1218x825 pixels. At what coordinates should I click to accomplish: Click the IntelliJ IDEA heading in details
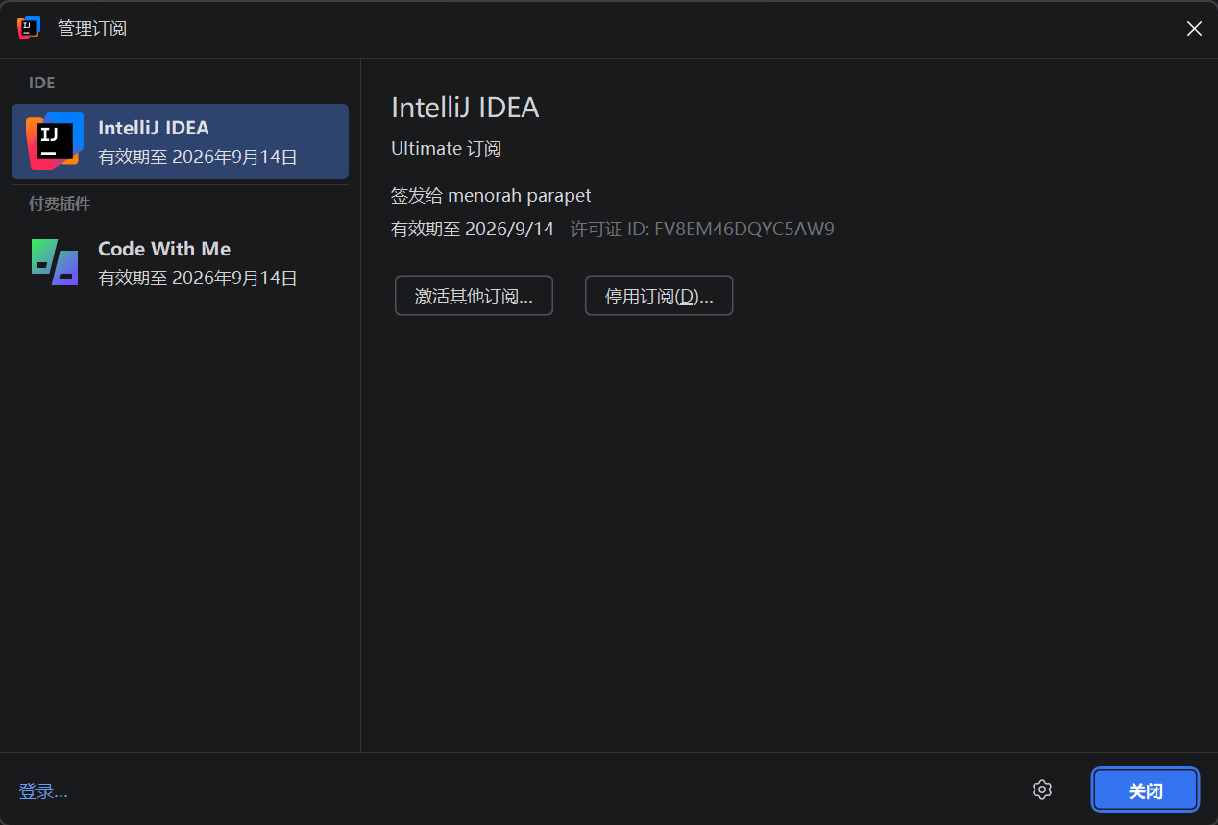point(465,108)
